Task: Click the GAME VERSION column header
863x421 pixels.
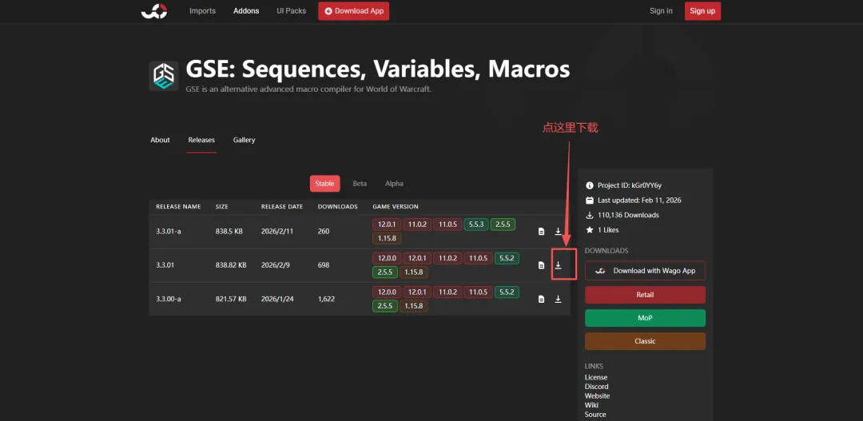Action: click(x=396, y=207)
